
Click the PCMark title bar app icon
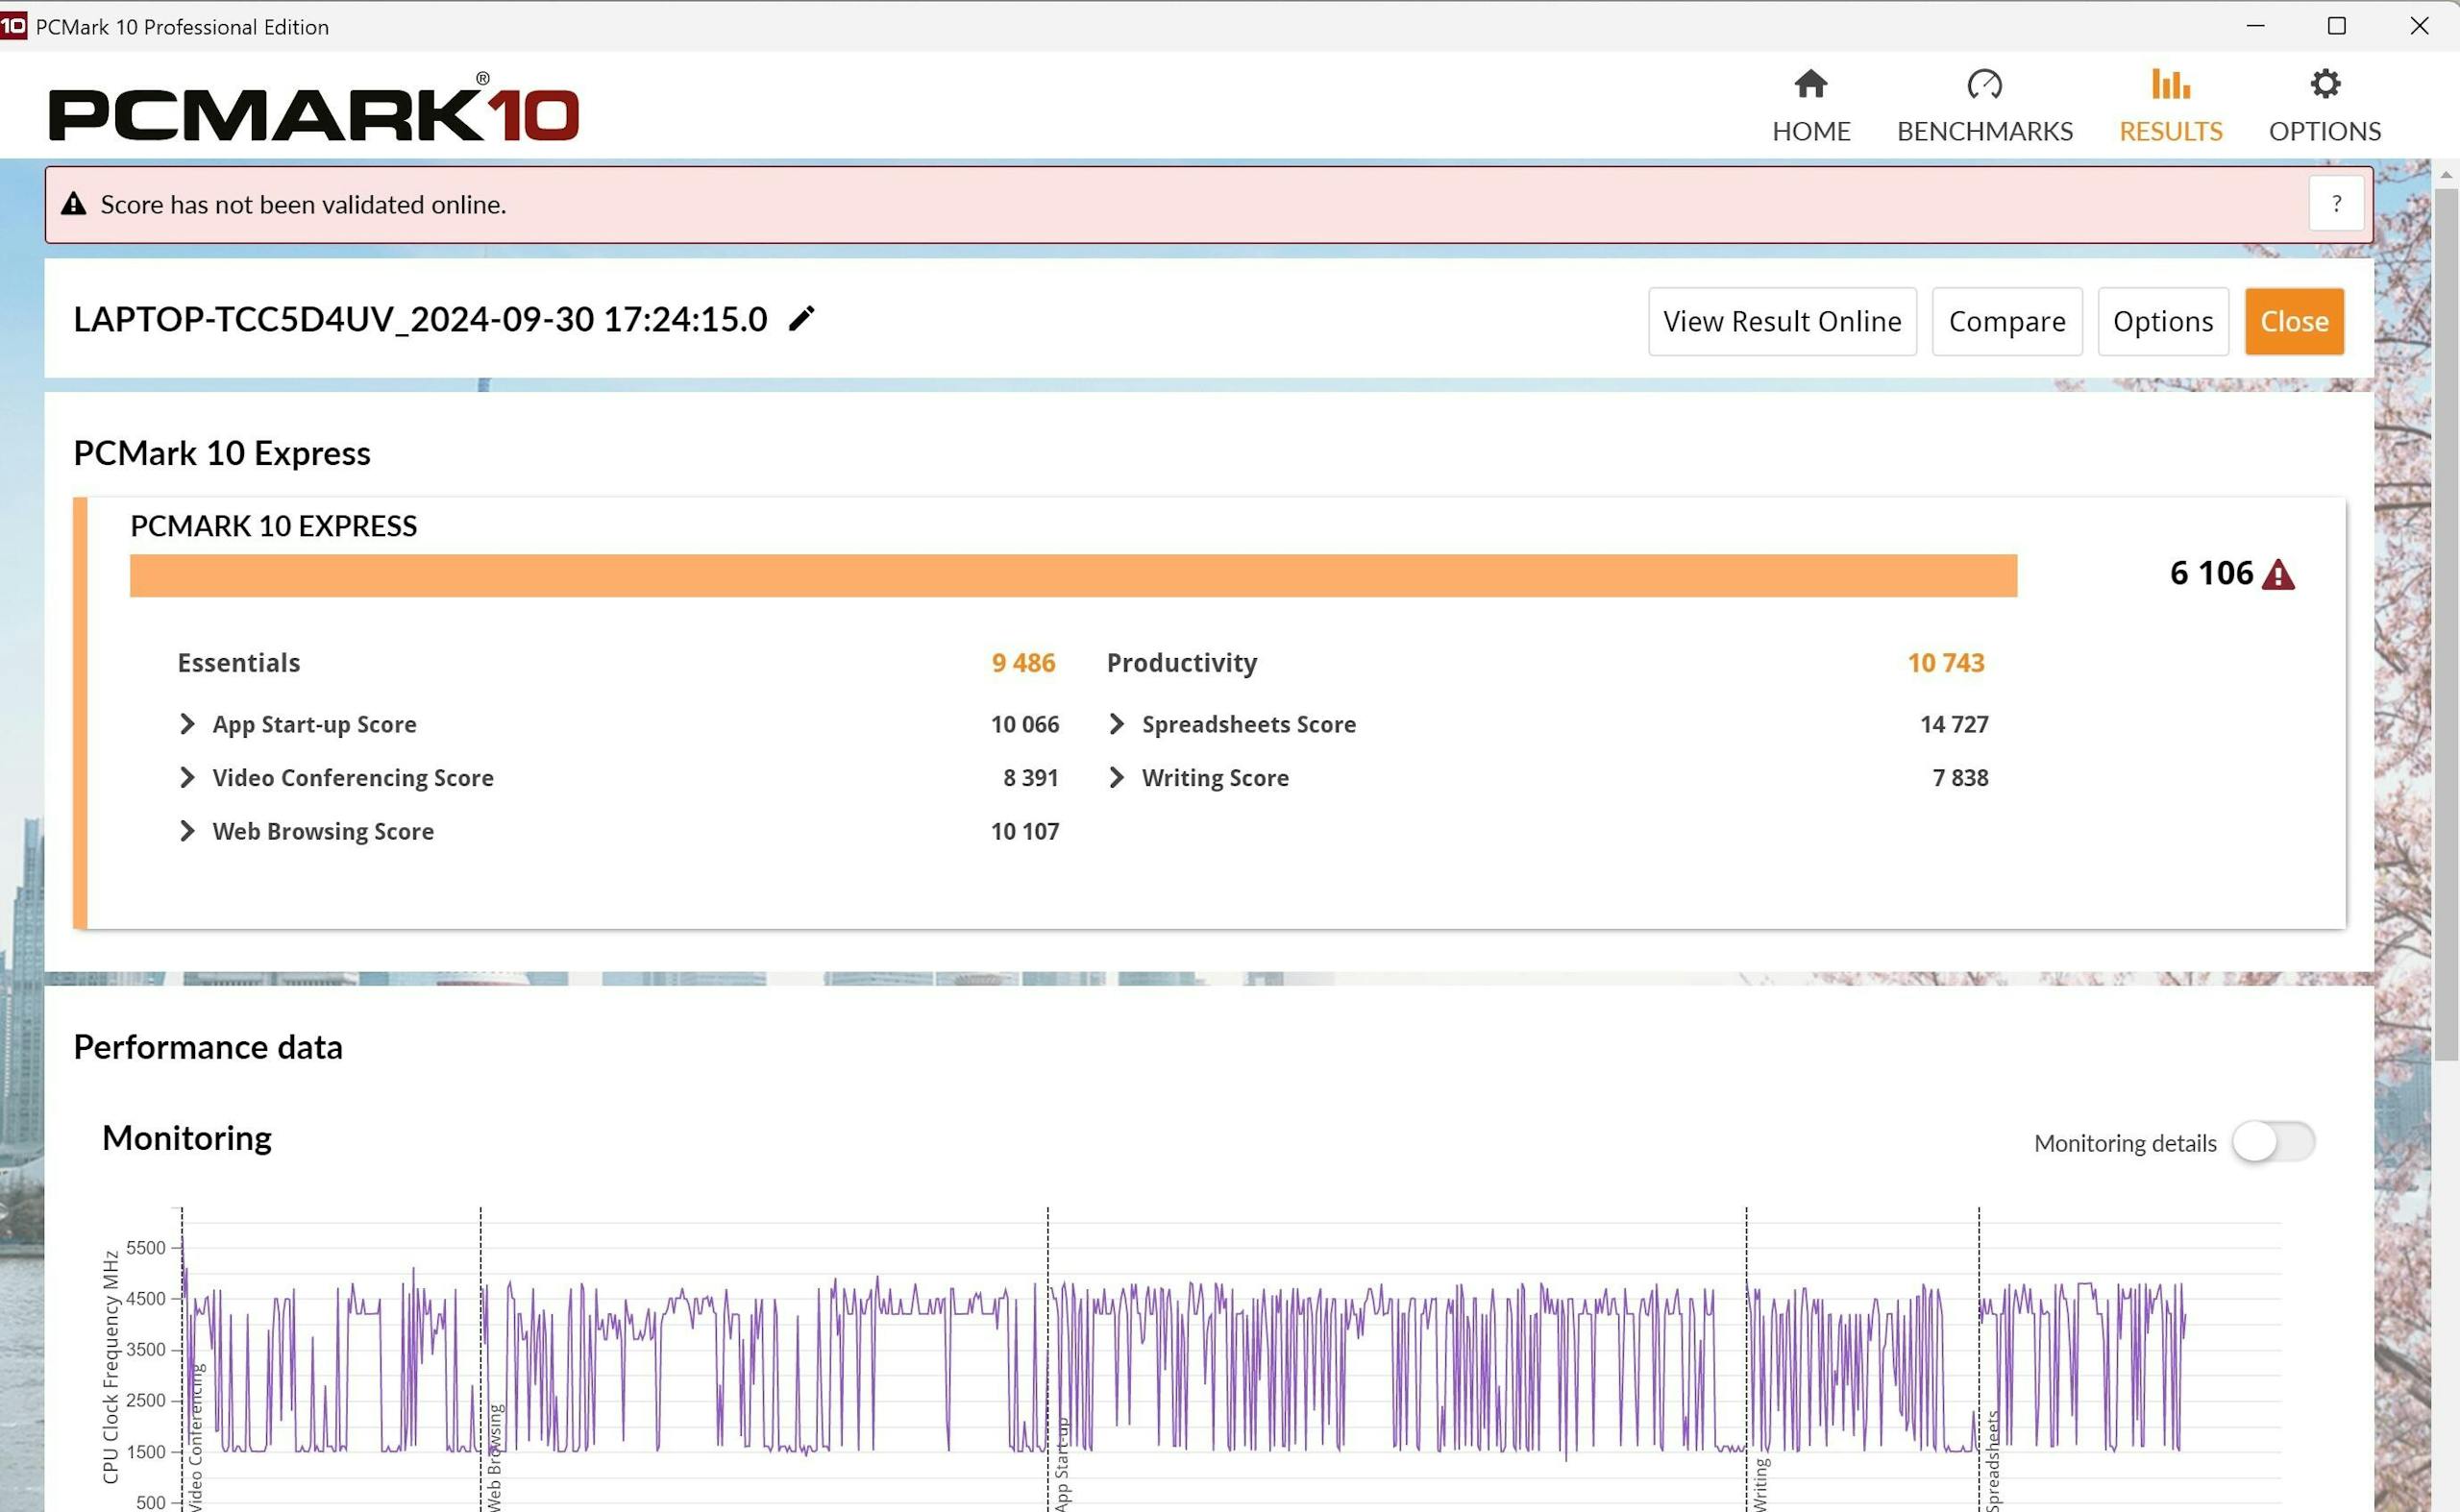13,25
